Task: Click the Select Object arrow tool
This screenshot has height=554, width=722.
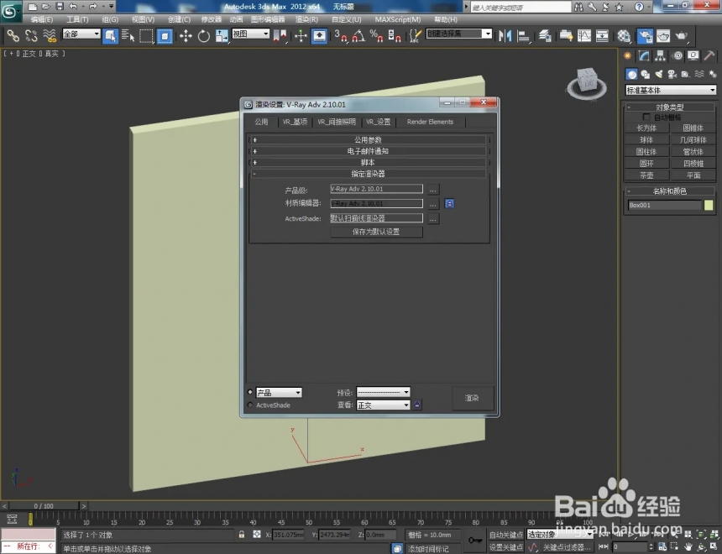Action: (x=110, y=36)
